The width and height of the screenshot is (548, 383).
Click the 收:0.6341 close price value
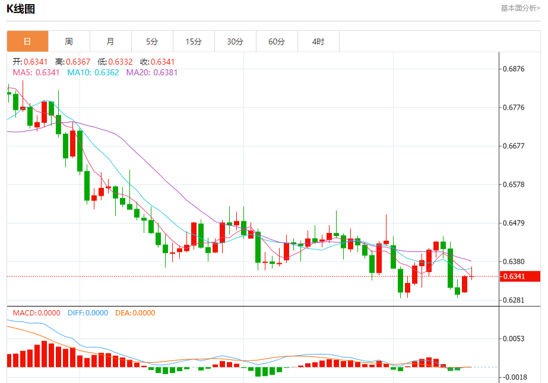click(x=157, y=62)
